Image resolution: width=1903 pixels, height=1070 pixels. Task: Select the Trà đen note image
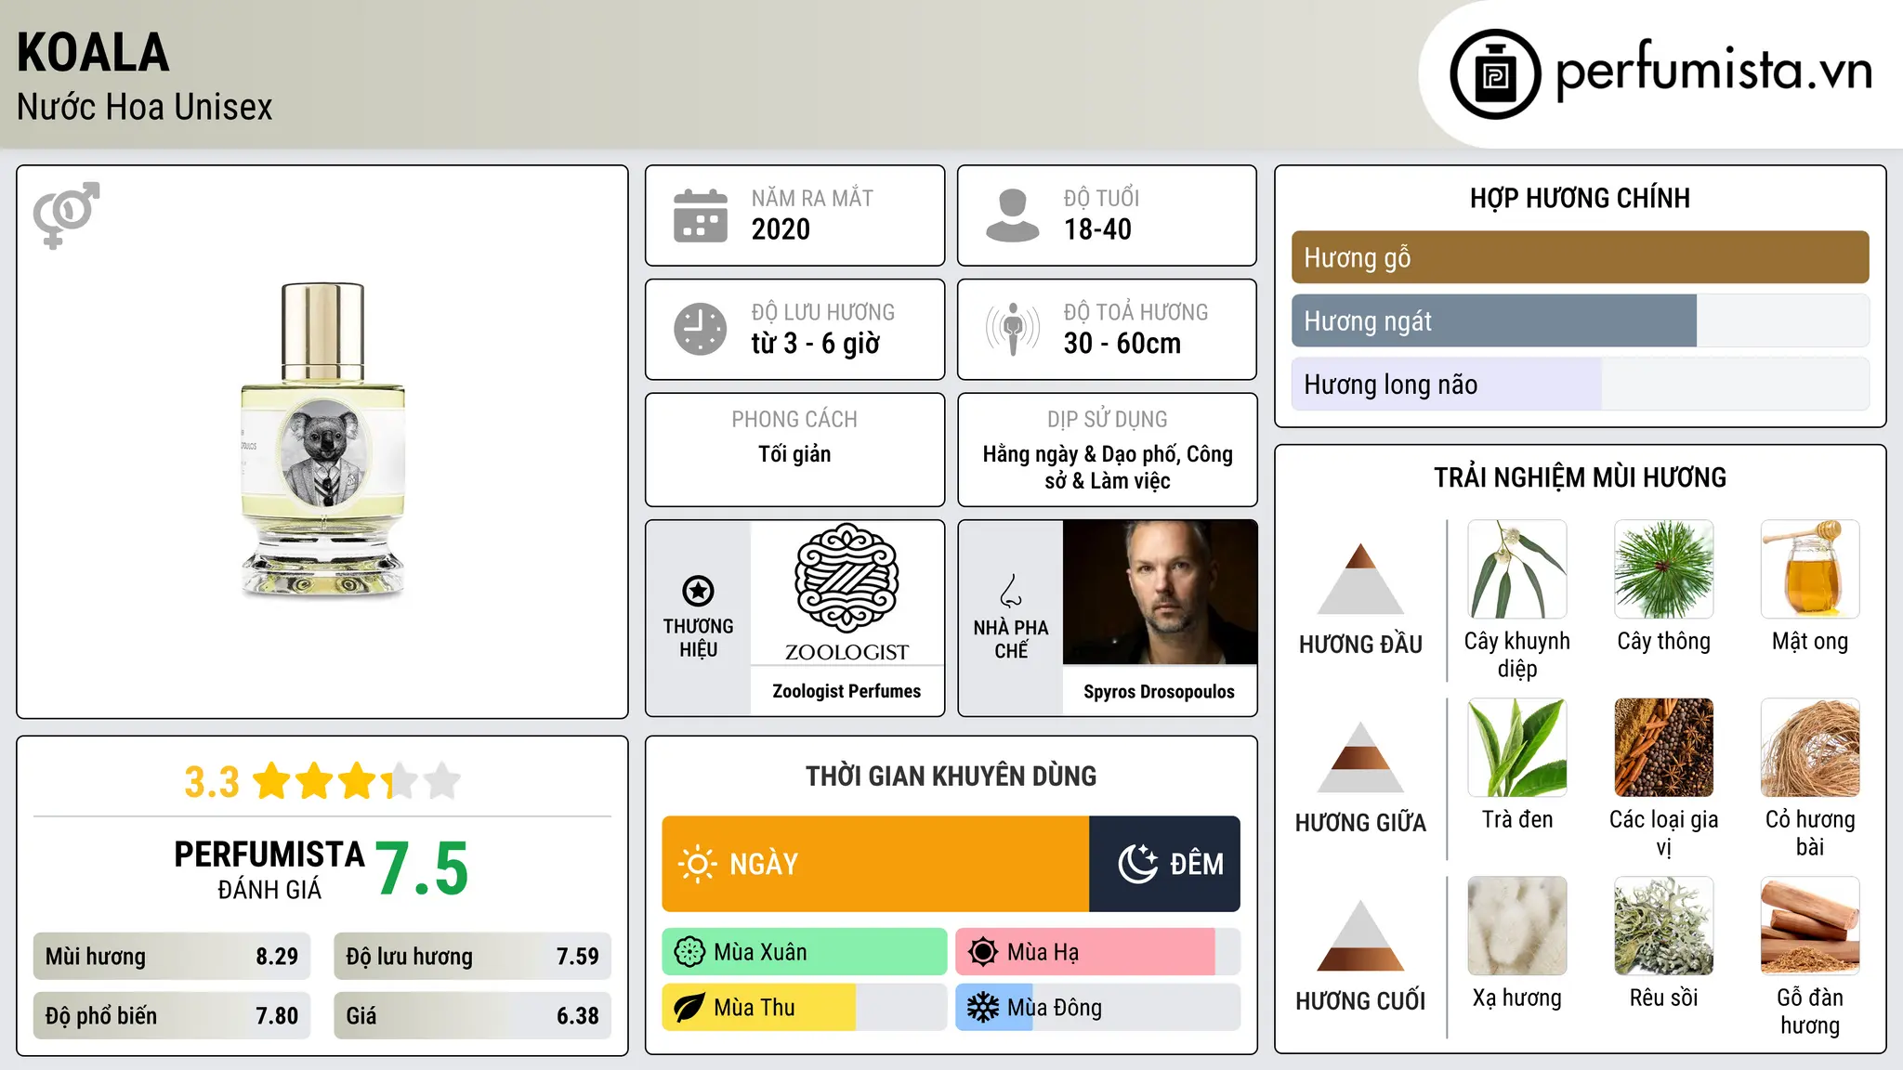1517,748
